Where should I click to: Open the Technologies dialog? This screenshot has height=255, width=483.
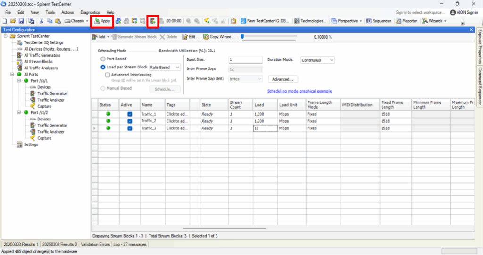(310, 21)
